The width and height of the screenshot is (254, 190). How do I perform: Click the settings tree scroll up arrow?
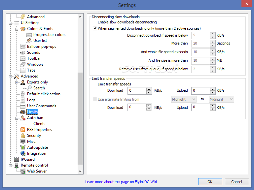tap(80, 17)
